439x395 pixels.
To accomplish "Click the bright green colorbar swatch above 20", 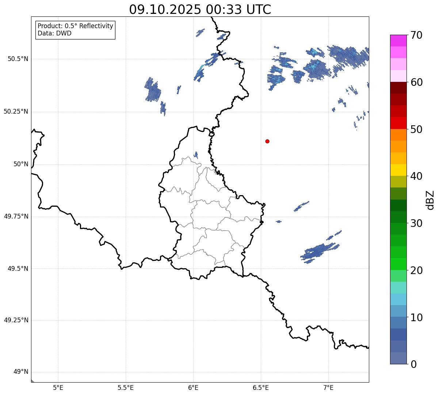I will (x=398, y=264).
